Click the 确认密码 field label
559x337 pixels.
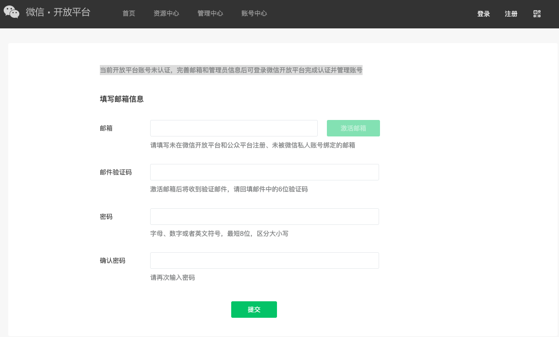pos(113,261)
